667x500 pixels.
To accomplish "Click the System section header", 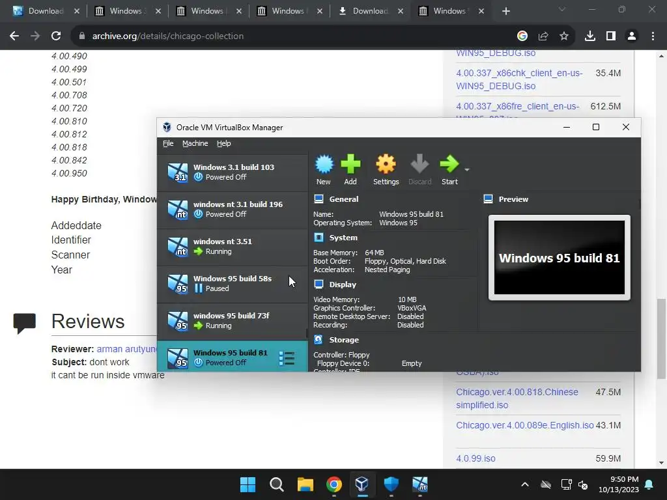I will [343, 238].
